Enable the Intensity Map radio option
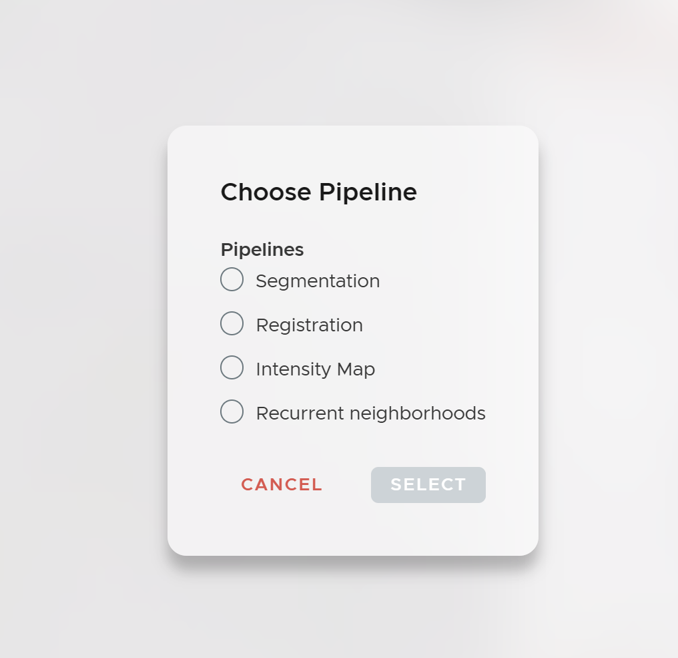This screenshot has height=658, width=678. [x=232, y=367]
